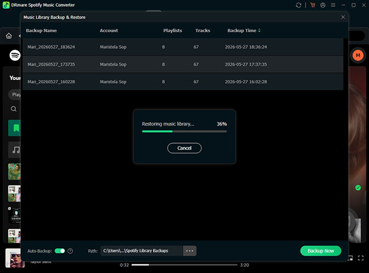This screenshot has width=369, height=273.
Task: Select backup Mari_20260527_173735
Action: coord(183,64)
